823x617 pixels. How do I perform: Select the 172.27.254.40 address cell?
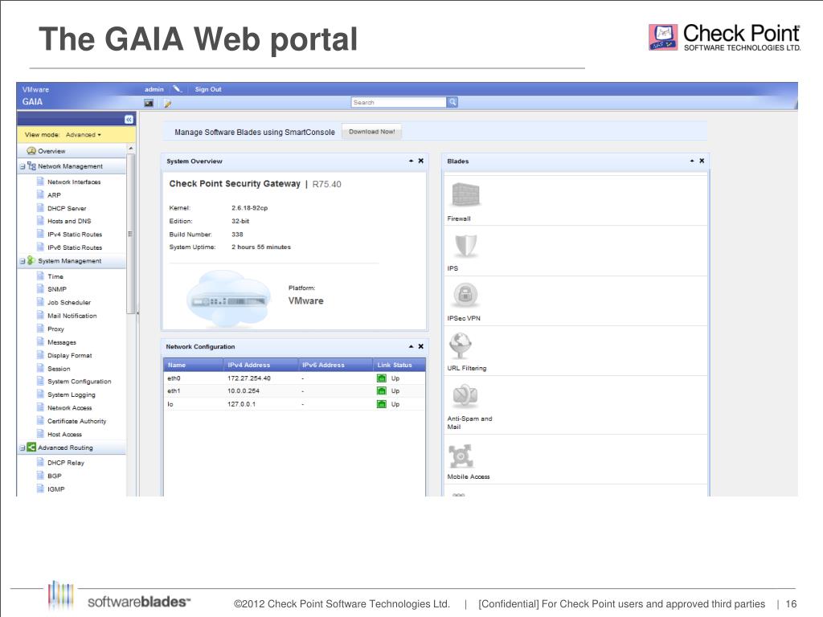pos(249,378)
